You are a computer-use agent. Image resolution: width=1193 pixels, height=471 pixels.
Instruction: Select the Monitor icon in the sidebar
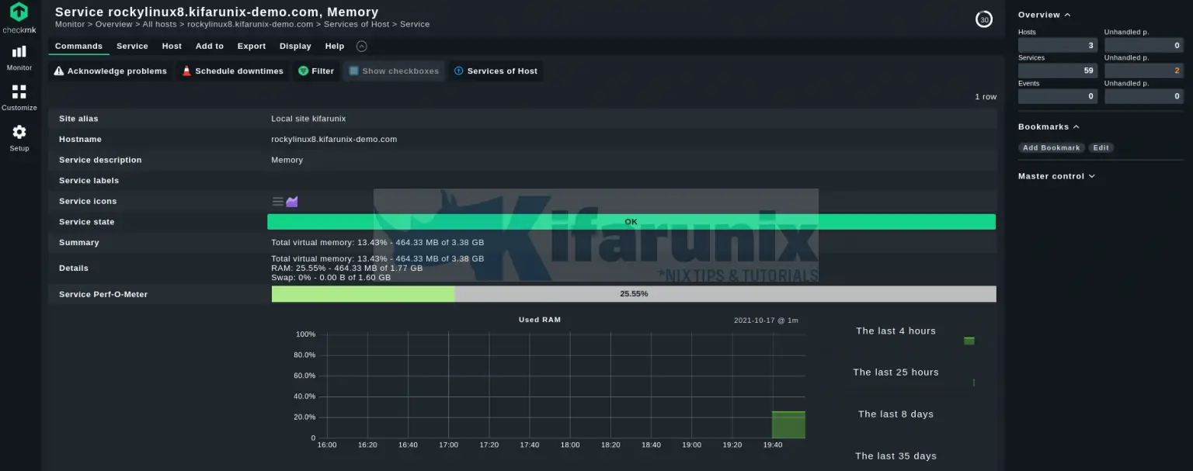pyautogui.click(x=19, y=57)
